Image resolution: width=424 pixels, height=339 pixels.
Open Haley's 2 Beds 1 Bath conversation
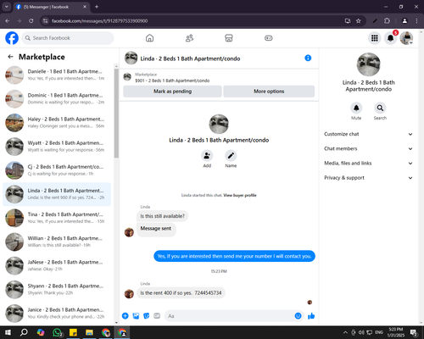[57, 122]
